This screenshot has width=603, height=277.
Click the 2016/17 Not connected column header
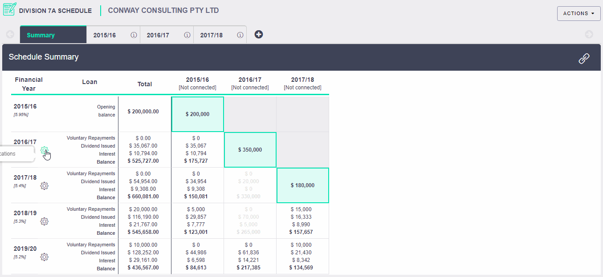pos(250,83)
